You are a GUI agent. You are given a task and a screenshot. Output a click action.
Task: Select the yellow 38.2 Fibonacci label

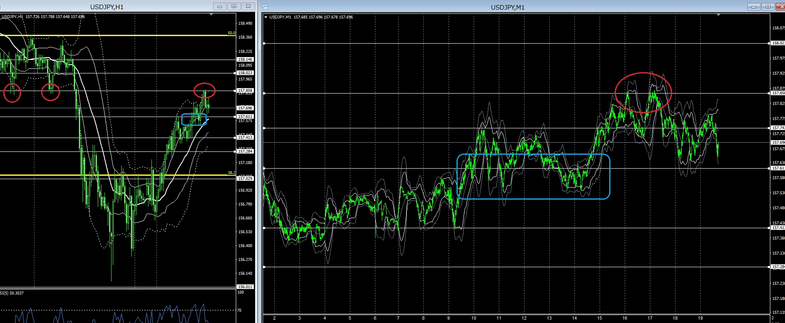(x=232, y=173)
